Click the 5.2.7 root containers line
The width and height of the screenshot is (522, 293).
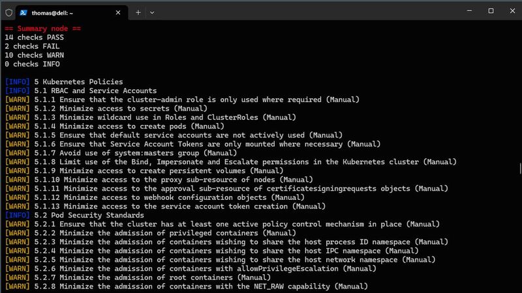[138, 278]
